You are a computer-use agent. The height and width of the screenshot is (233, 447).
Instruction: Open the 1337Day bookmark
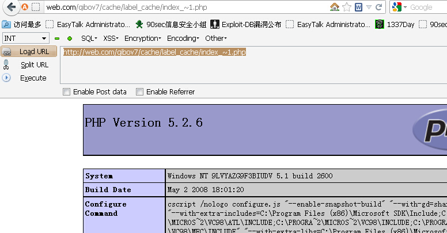(x=395, y=25)
